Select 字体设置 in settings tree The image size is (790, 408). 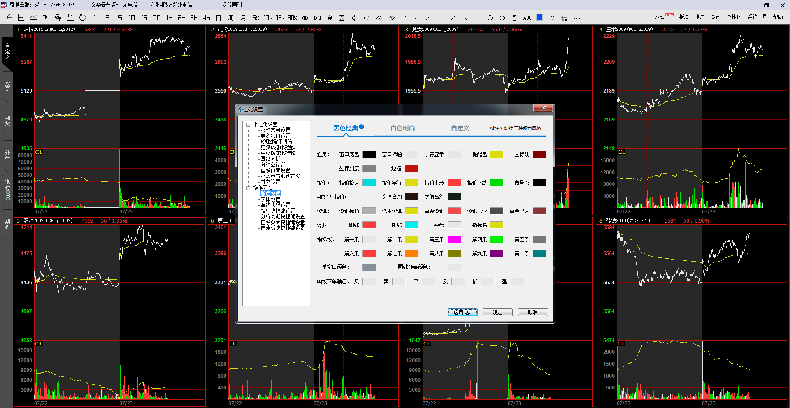click(270, 199)
